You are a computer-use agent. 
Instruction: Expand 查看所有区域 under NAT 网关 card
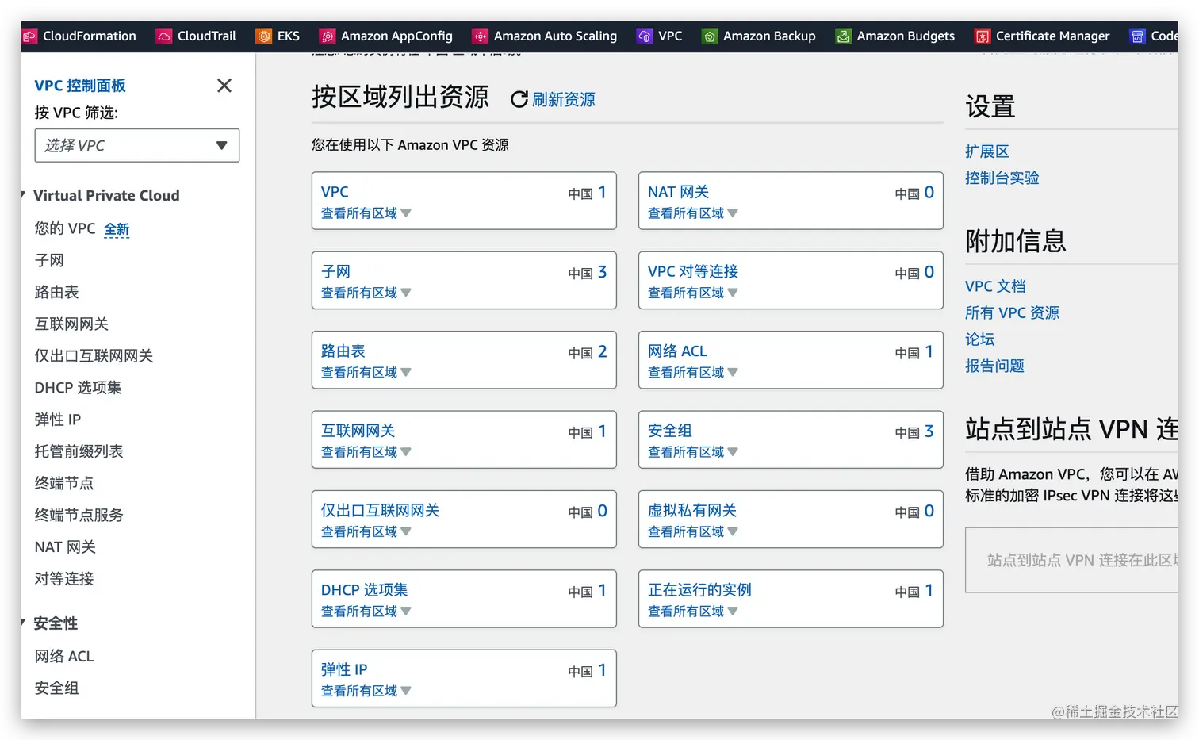692,213
